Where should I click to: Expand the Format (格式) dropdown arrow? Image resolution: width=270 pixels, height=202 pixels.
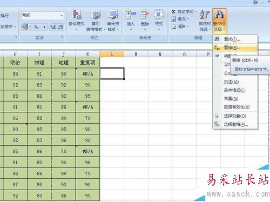tap(159, 29)
